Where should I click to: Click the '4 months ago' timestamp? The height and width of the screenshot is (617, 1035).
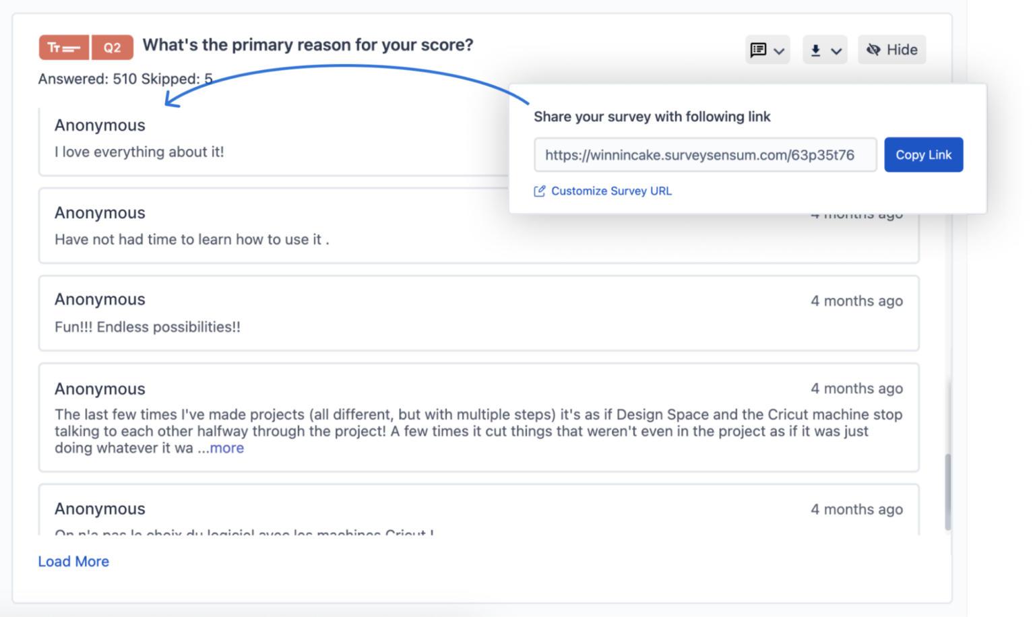(856, 301)
